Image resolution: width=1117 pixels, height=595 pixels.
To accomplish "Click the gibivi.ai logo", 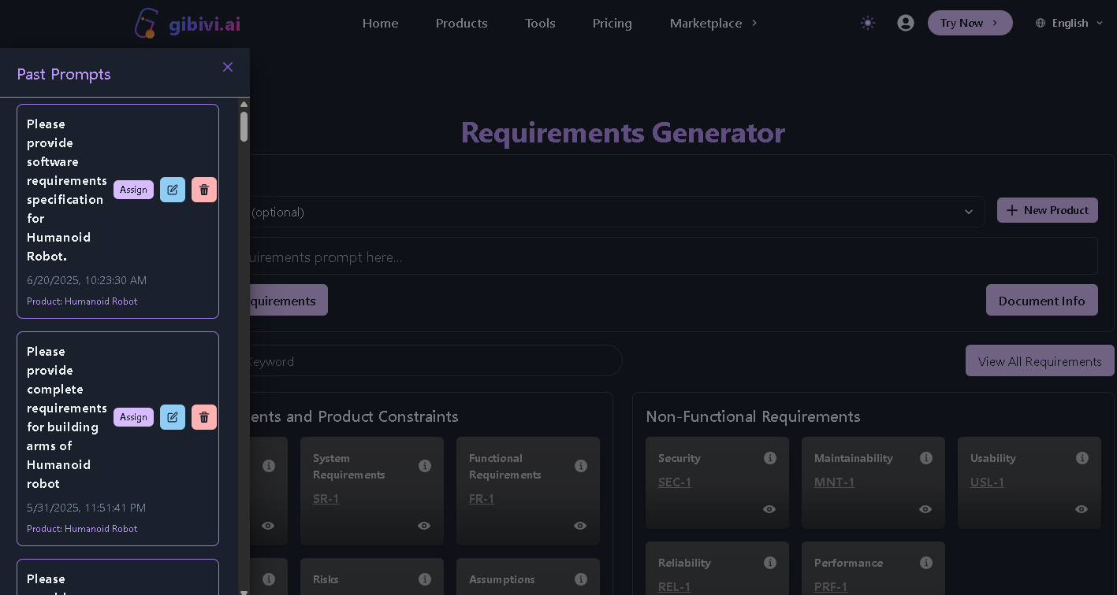I will 187,23.
